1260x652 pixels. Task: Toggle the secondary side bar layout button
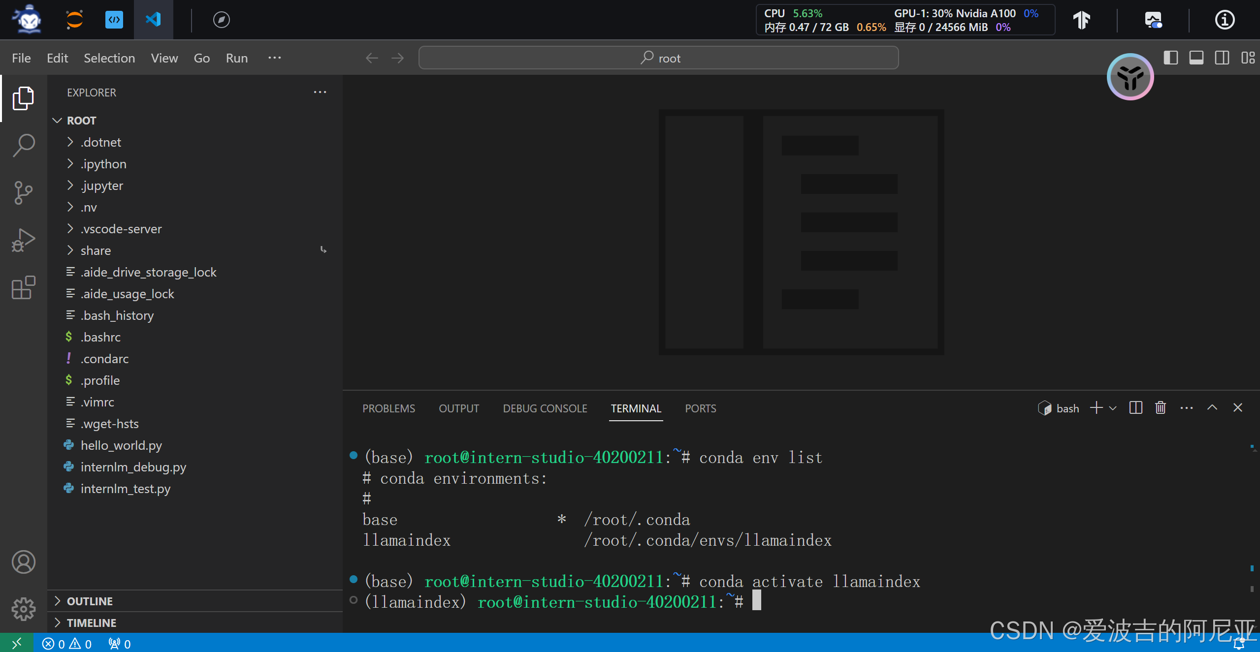(x=1222, y=58)
